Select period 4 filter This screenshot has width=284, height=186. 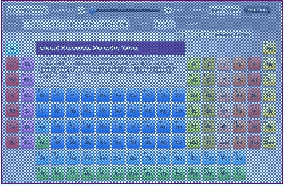click(194, 35)
